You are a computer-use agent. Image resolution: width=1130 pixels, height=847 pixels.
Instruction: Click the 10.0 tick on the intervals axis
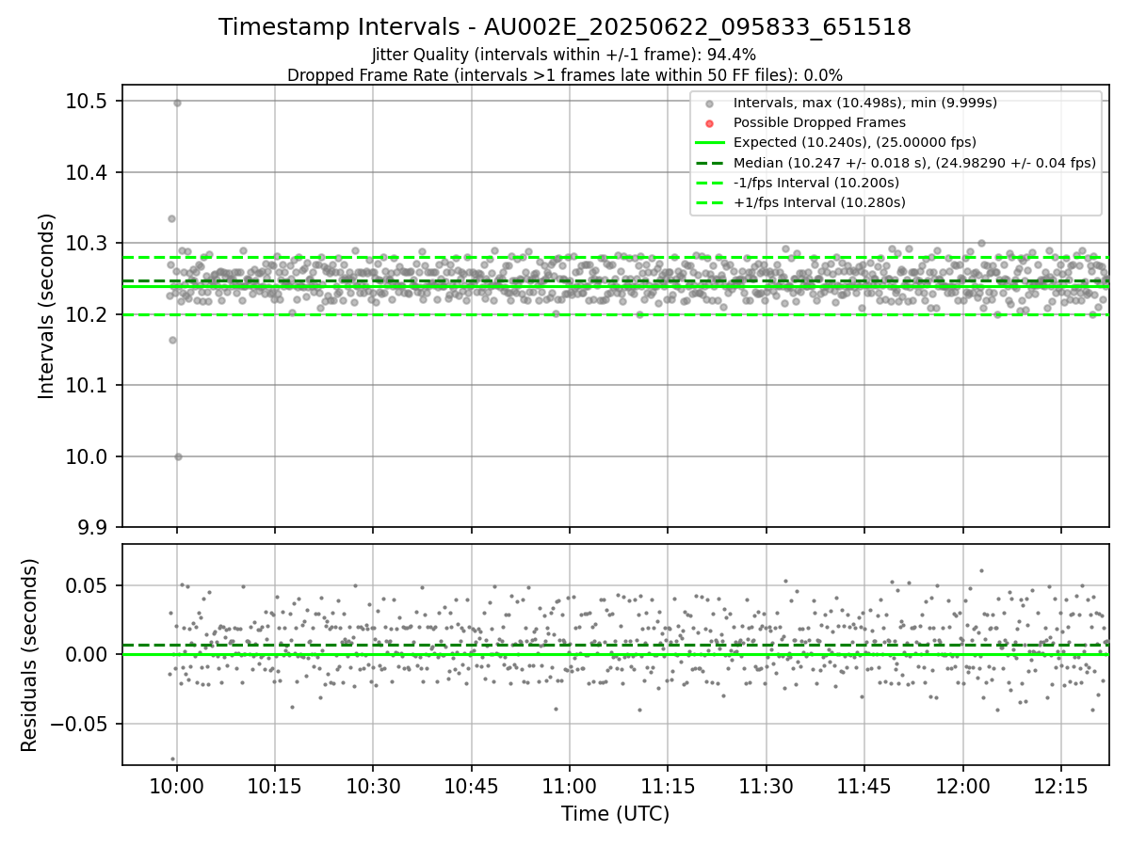tap(87, 456)
